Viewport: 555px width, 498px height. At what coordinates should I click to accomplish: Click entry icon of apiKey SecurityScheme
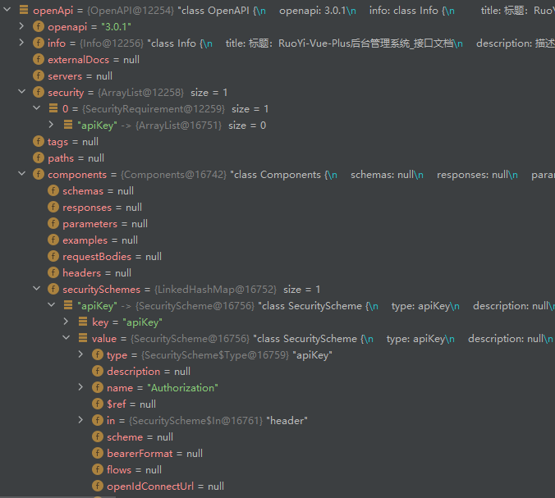[68, 305]
